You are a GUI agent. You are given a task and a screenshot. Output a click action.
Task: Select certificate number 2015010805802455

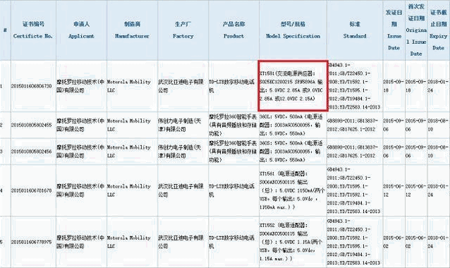click(x=31, y=125)
